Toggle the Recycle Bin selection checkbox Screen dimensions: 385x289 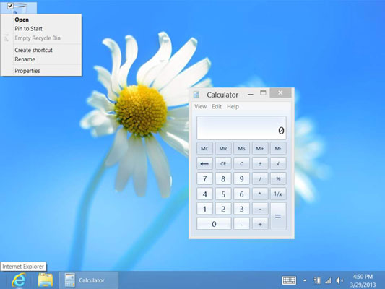(10, 6)
